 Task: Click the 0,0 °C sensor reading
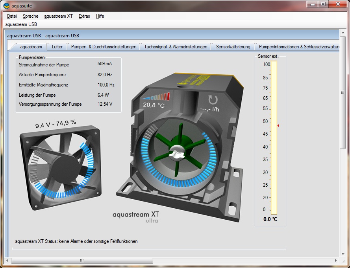point(270,219)
